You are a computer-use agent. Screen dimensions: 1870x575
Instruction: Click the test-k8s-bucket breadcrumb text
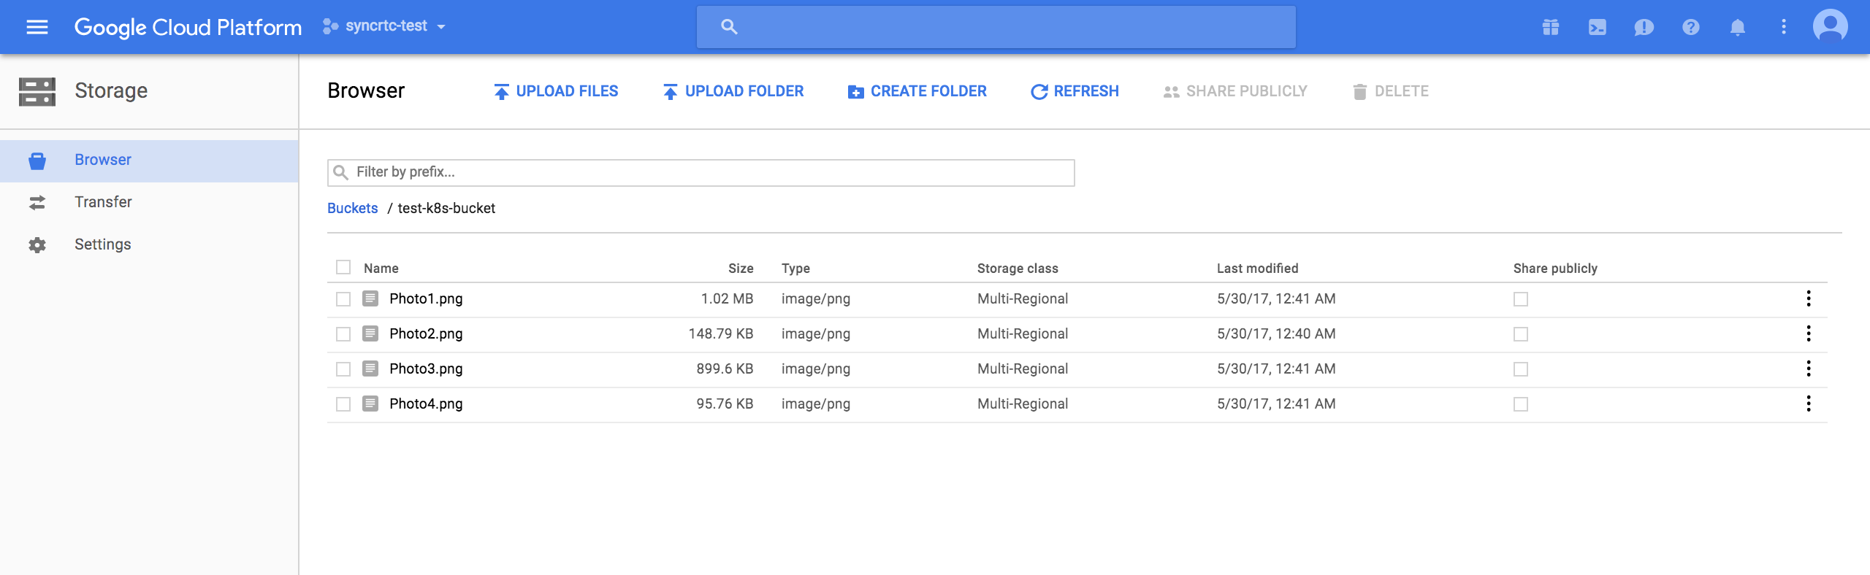coord(446,208)
